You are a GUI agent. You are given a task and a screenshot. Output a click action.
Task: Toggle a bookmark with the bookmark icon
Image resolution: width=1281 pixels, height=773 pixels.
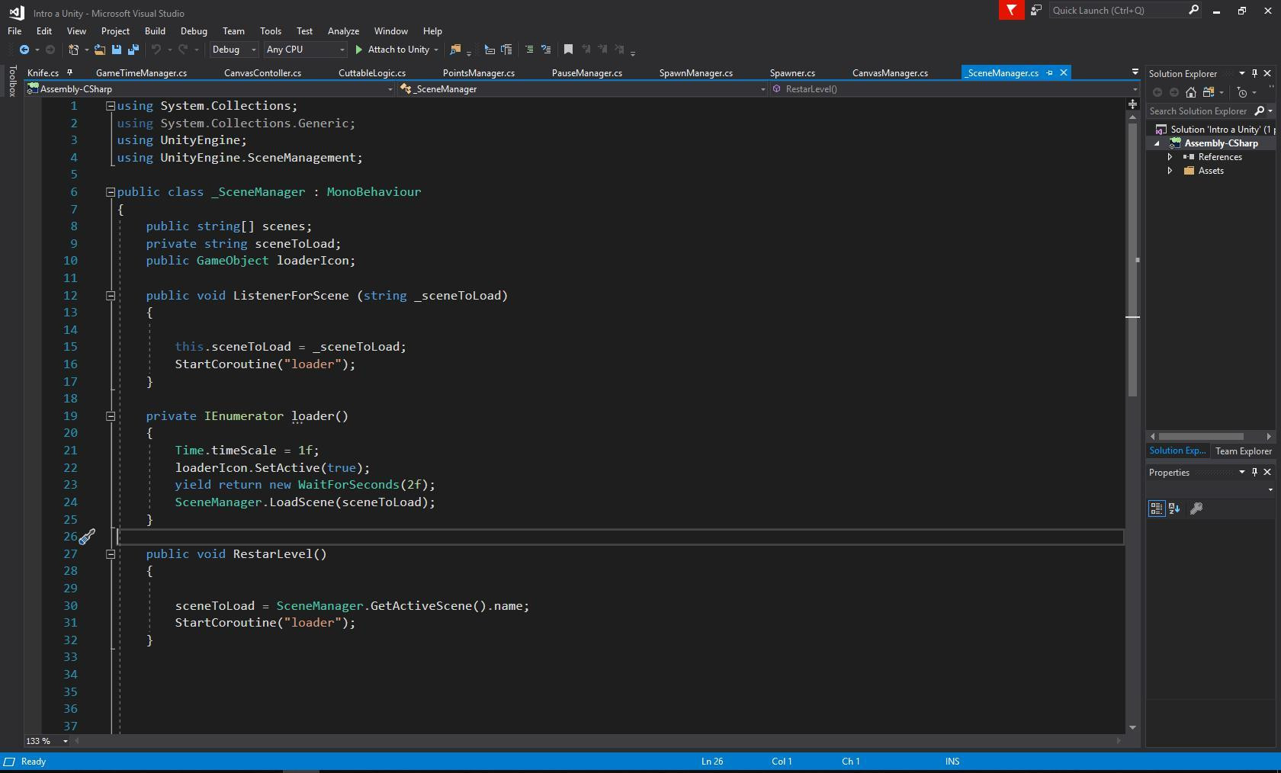coord(568,50)
